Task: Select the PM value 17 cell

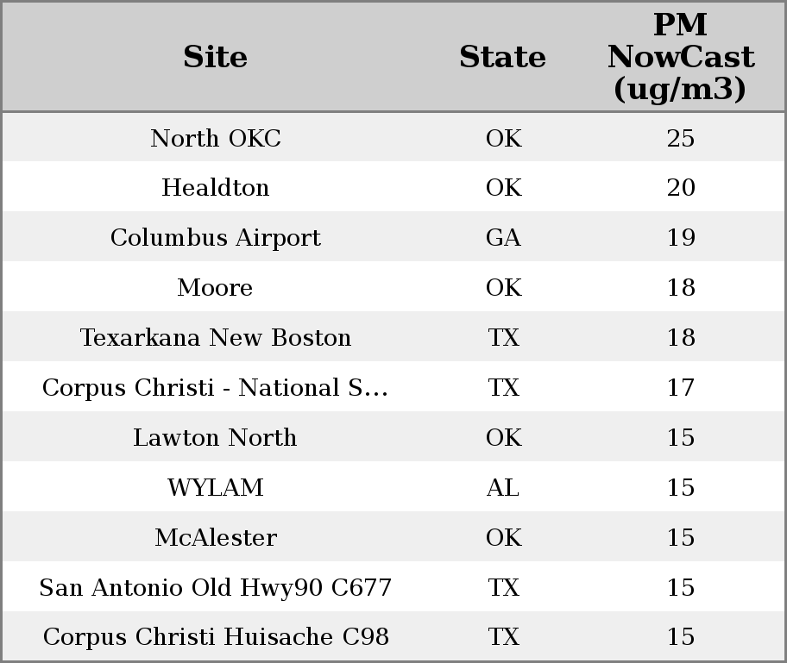Action: point(681,388)
